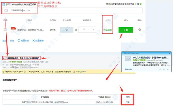Remove file with gray circle delete icon
The image size is (173, 106).
140,30
